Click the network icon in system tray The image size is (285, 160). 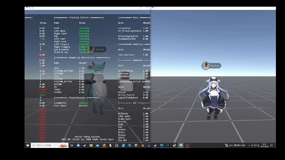(255, 145)
